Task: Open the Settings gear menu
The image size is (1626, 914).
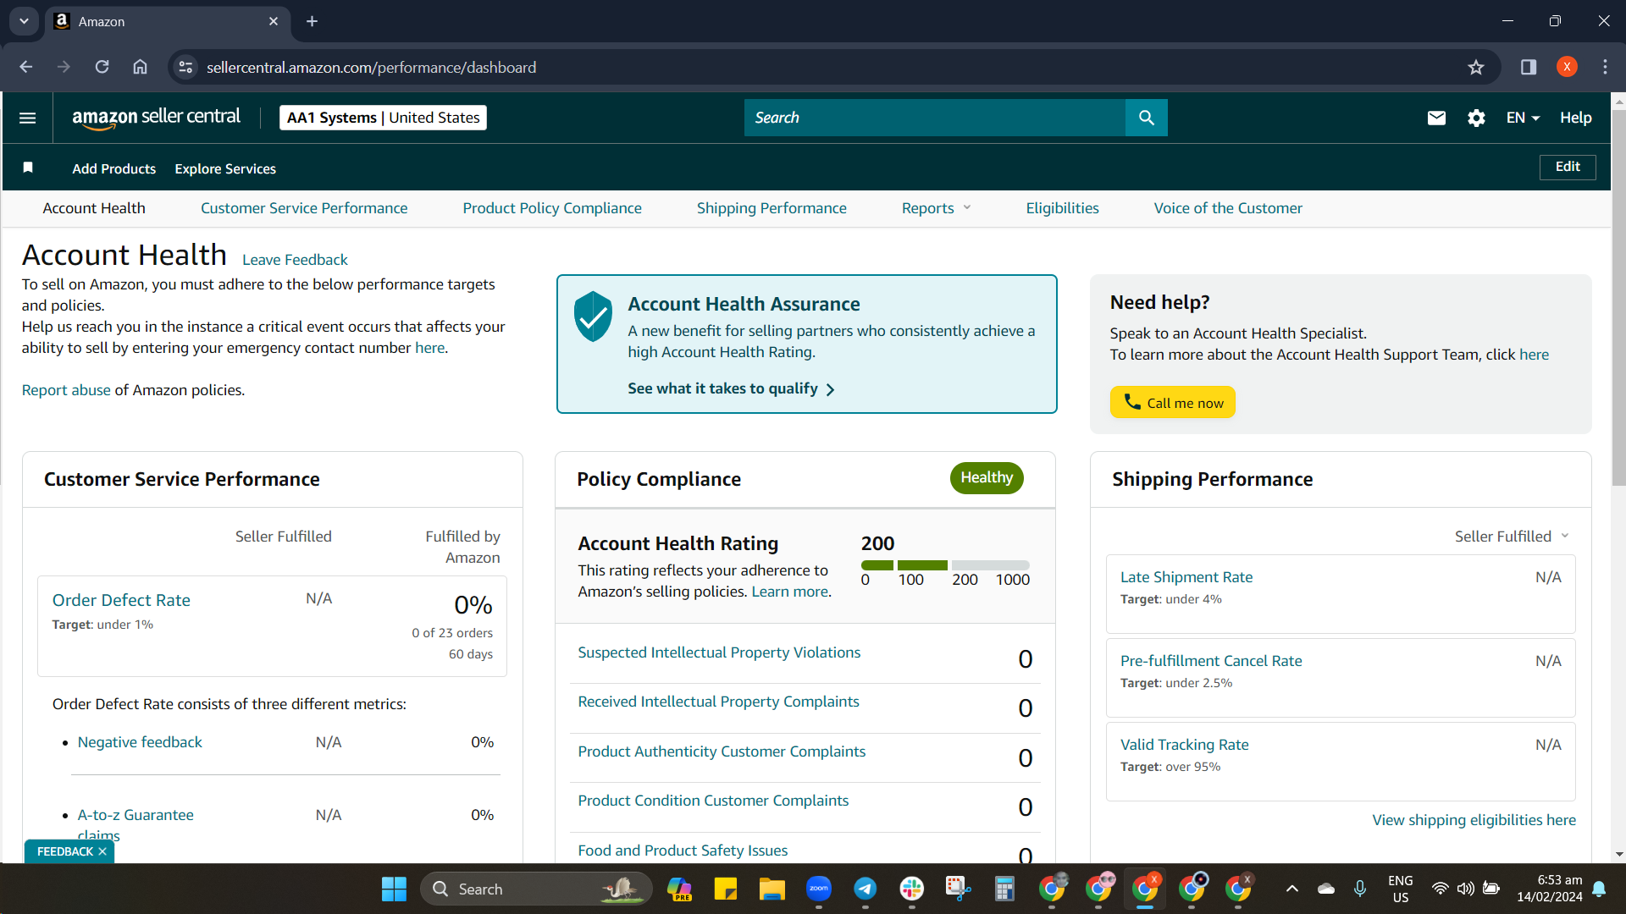Action: 1476,118
